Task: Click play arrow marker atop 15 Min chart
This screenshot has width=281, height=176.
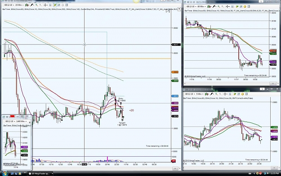Action: pyautogui.click(x=168, y=11)
